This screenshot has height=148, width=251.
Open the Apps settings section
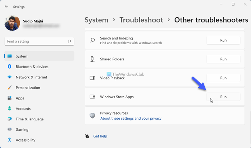pyautogui.click(x=20, y=98)
